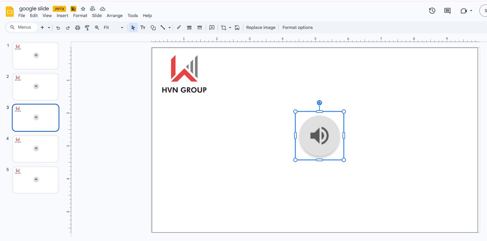Open the Arrange menu
The width and height of the screenshot is (487, 241).
(x=114, y=16)
